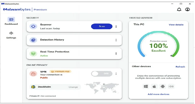Viewport: 195px width, 104px height.
Task: Click the This PC heading
Action: coord(139,24)
